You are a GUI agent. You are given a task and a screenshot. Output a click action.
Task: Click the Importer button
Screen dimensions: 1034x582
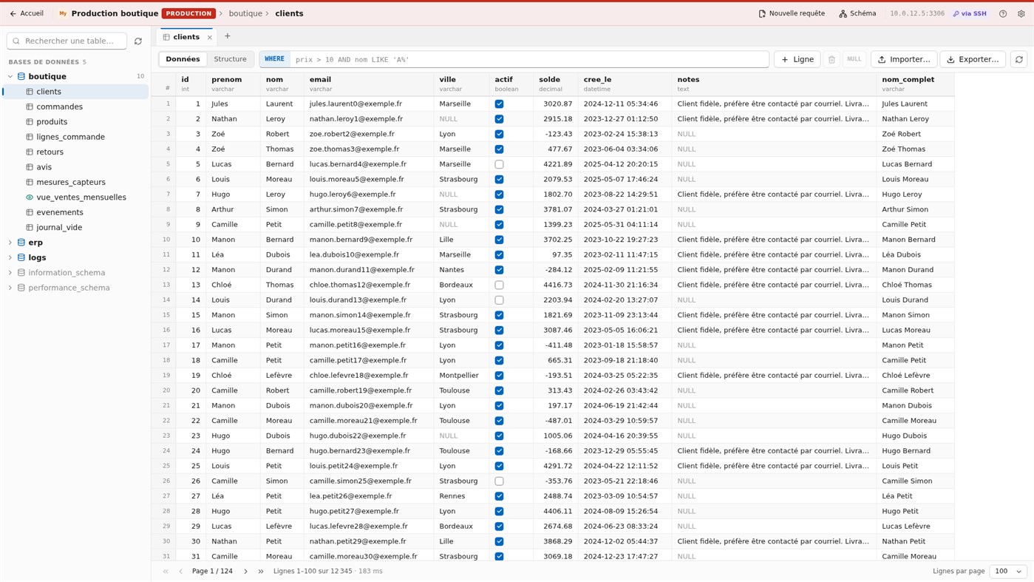[904, 59]
